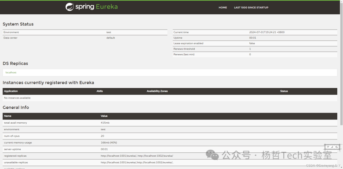The image size is (343, 169).
Task: Click the General Info Name column header
Action: pos(8,116)
